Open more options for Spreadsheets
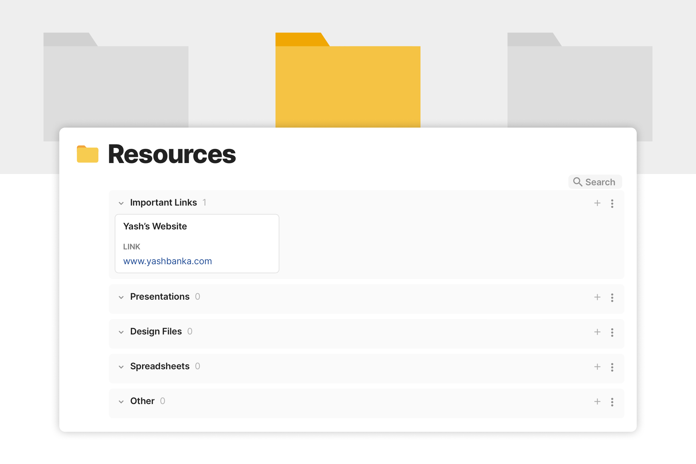Viewport: 696px width, 464px height. click(612, 367)
